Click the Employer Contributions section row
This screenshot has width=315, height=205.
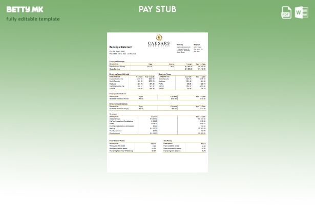[x=157, y=107]
